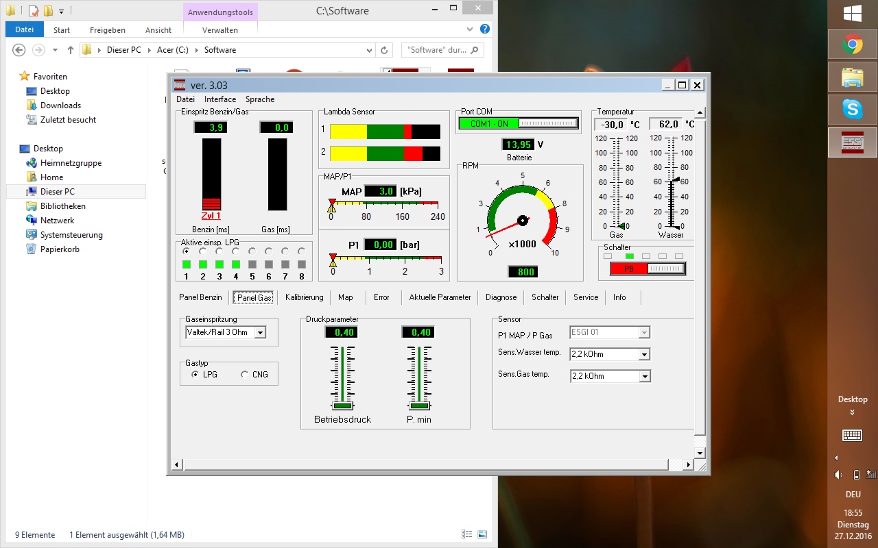878x548 pixels.
Task: Go back in File Explorer
Action: (19, 50)
